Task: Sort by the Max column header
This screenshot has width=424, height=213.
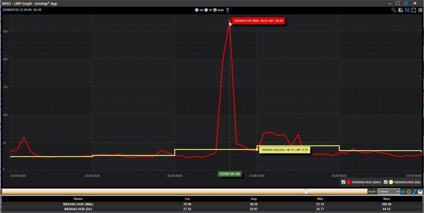Action: (386, 199)
